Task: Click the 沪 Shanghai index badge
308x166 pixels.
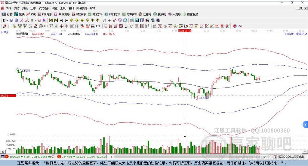Action: click(7, 157)
